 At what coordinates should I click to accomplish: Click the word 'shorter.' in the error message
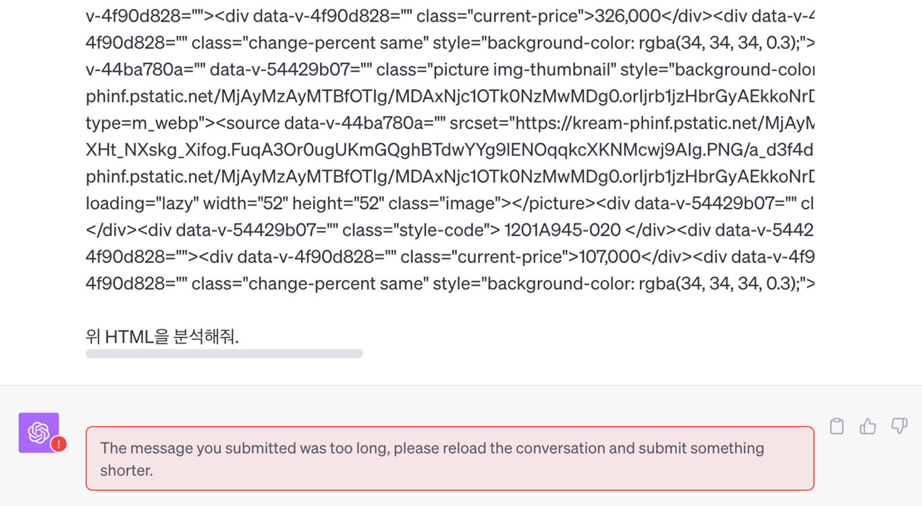[127, 470]
